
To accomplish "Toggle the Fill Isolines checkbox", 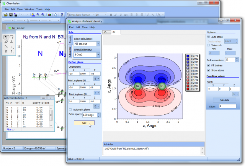I will coord(208,65).
